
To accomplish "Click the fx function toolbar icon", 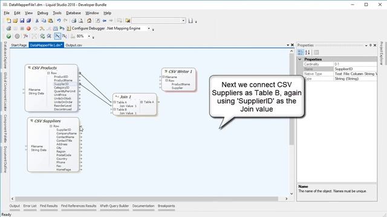I will coord(25,36).
